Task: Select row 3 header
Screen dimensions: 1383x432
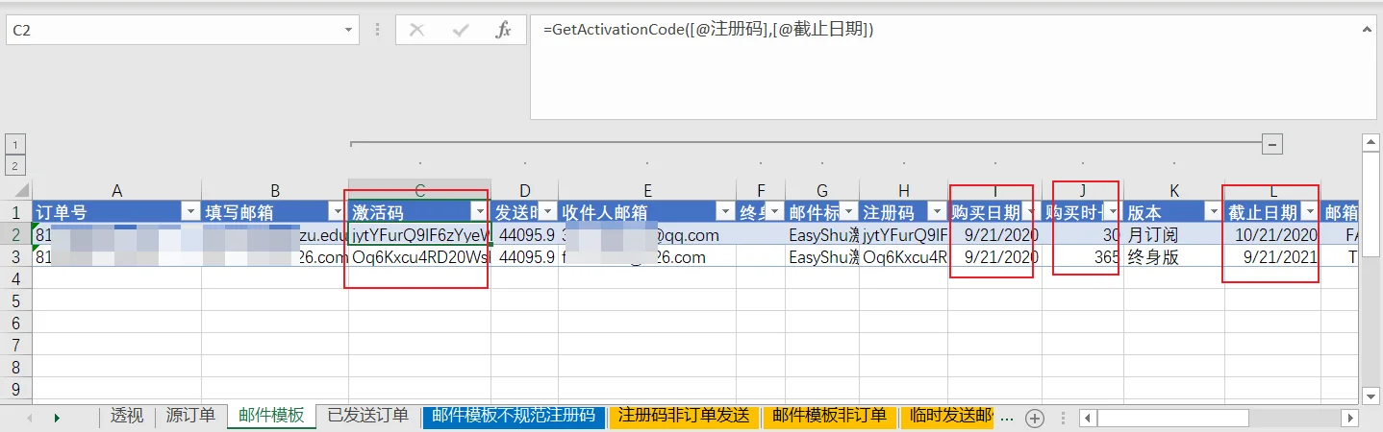Action: coord(16,257)
